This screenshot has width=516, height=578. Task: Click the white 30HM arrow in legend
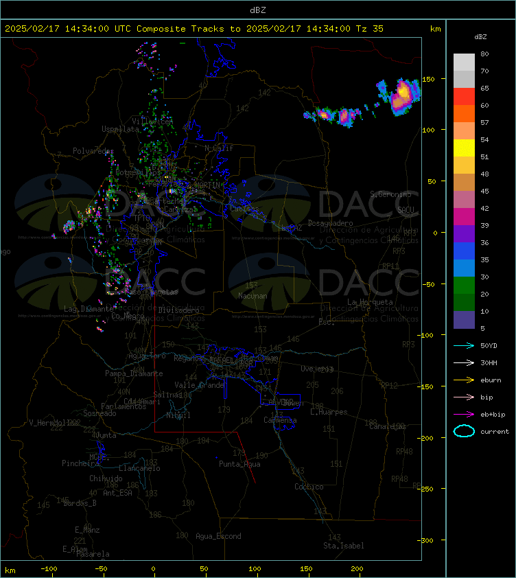coord(464,362)
